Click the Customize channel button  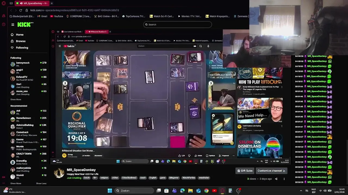(271, 171)
